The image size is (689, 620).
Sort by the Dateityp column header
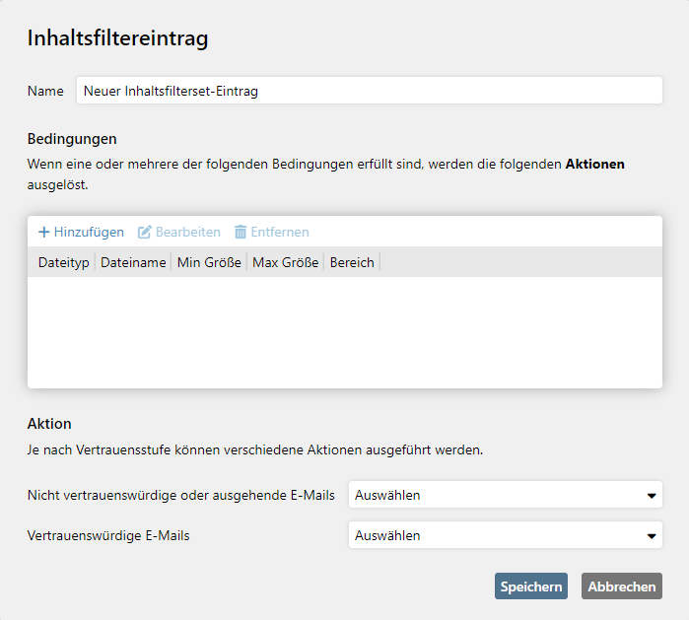(x=63, y=262)
